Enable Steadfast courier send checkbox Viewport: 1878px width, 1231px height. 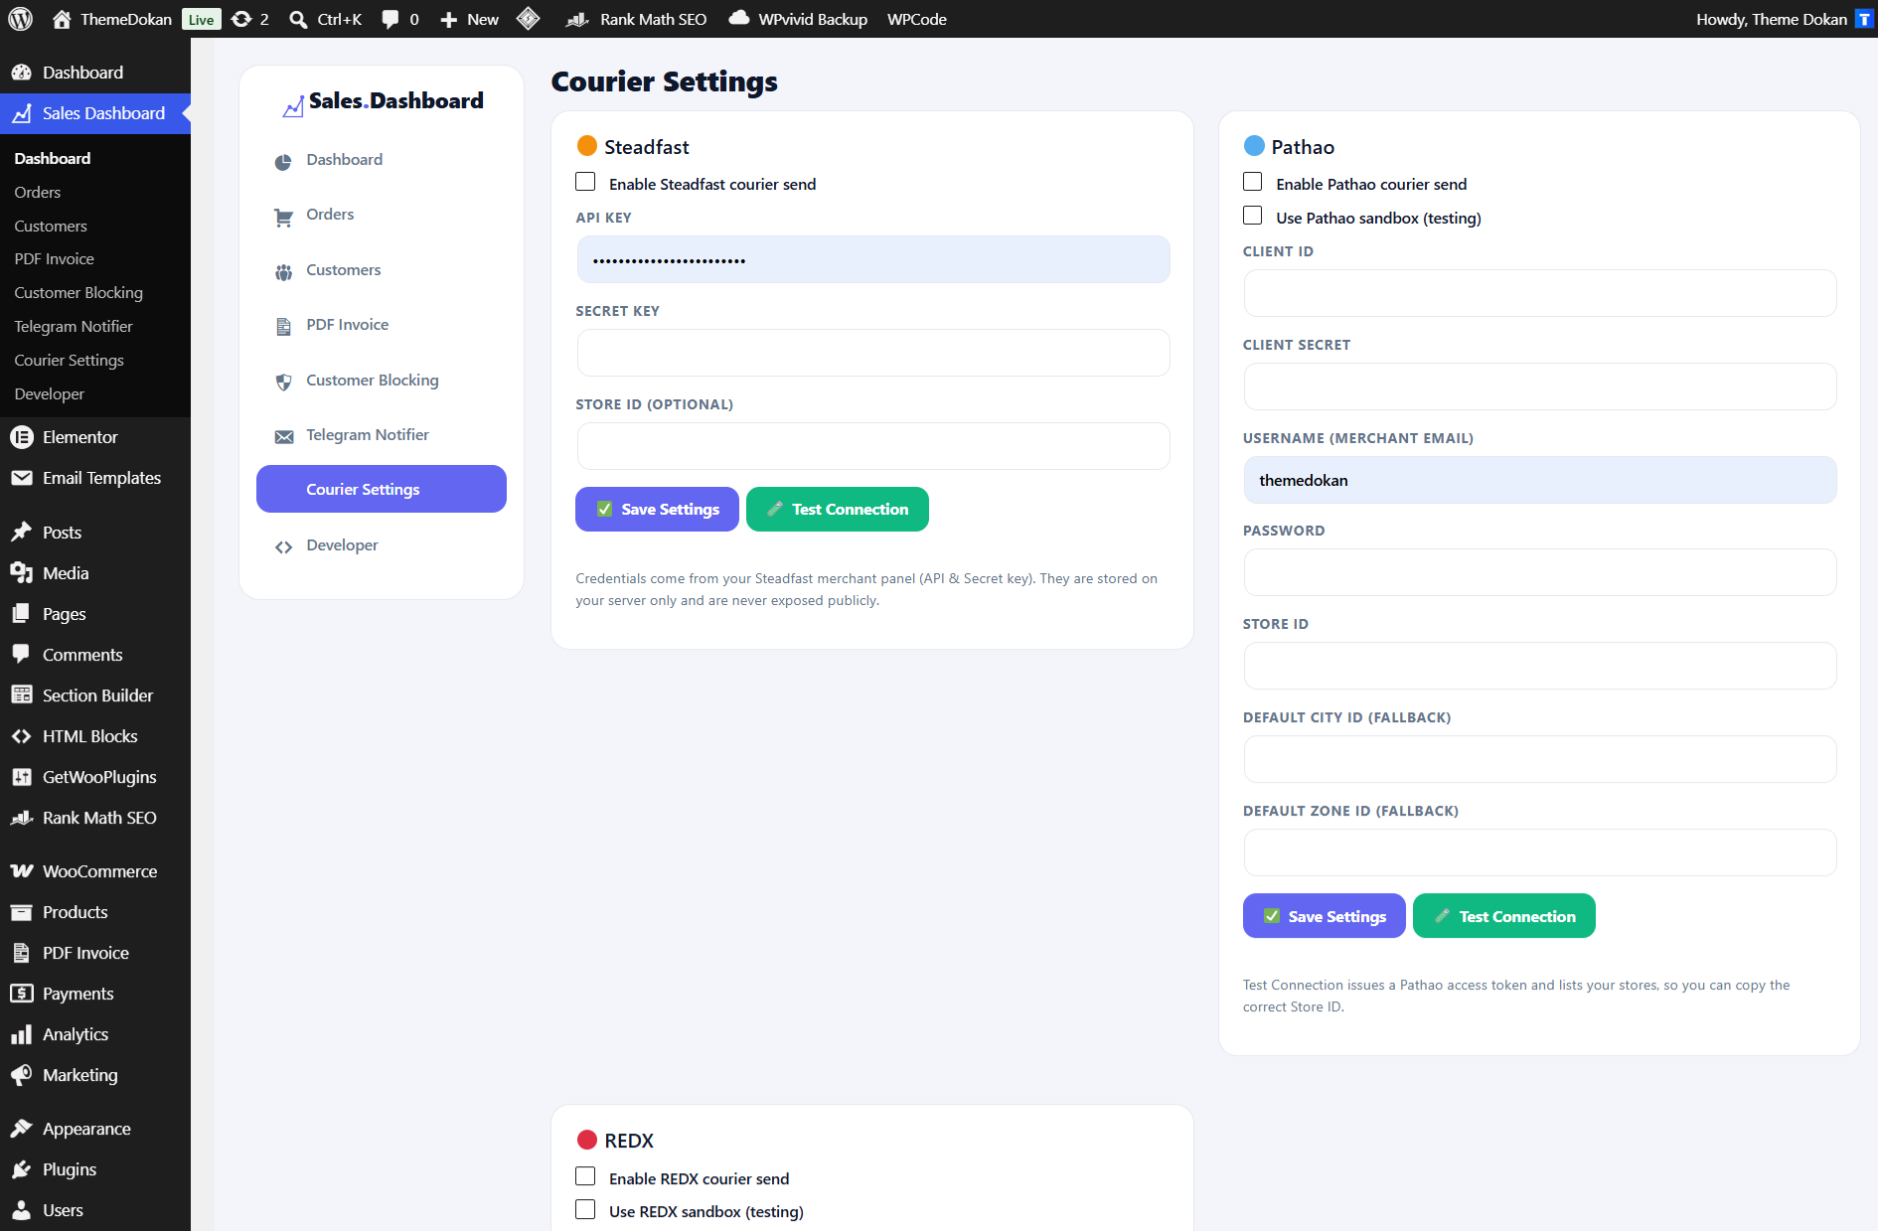(x=585, y=182)
